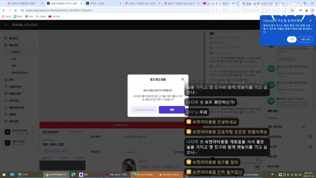Close the active CHZZK Studio tab
The height and width of the screenshot is (178, 316).
coord(81,3)
